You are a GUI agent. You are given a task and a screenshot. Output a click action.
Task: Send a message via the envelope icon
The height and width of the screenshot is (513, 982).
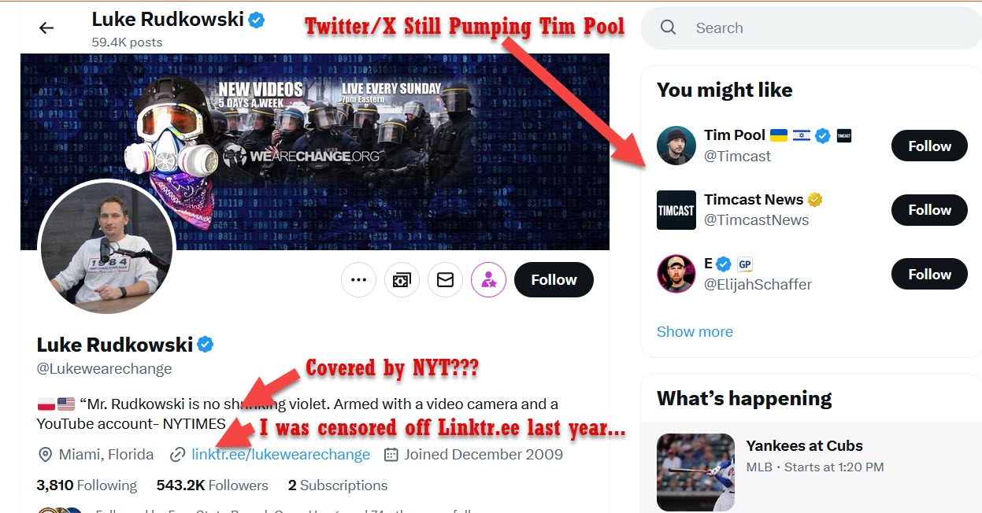tap(445, 279)
